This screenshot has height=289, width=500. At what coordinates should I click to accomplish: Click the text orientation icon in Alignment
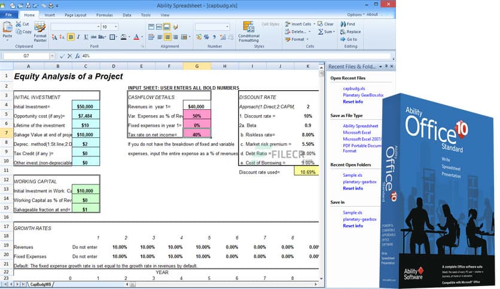click(x=175, y=27)
